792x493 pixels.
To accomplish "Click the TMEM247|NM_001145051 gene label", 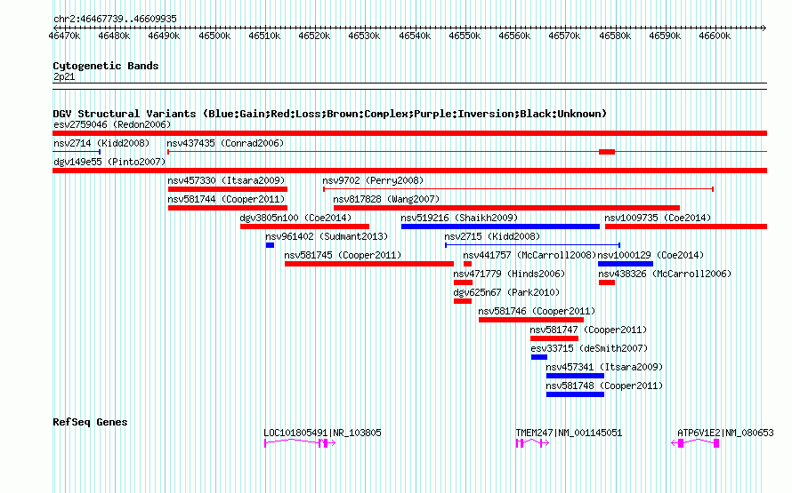I will 569,433.
